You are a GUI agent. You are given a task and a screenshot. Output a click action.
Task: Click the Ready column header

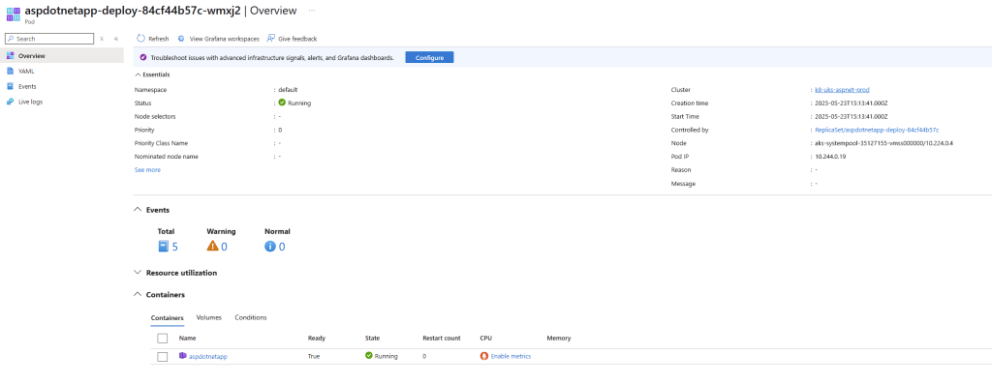click(317, 339)
